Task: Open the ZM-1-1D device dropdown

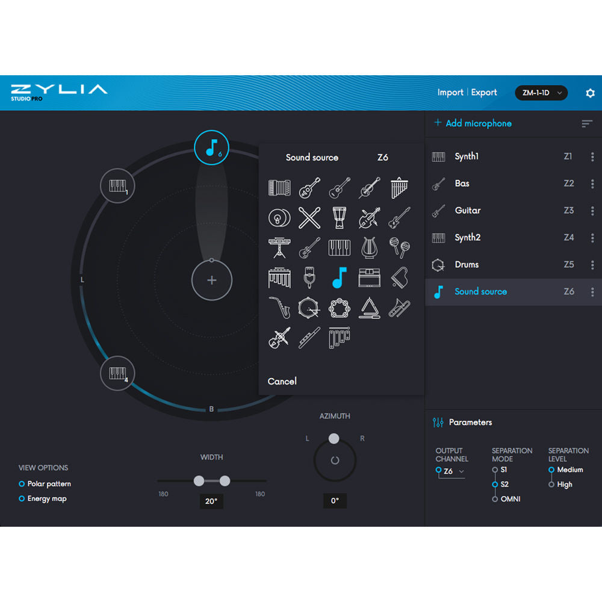Action: [541, 93]
